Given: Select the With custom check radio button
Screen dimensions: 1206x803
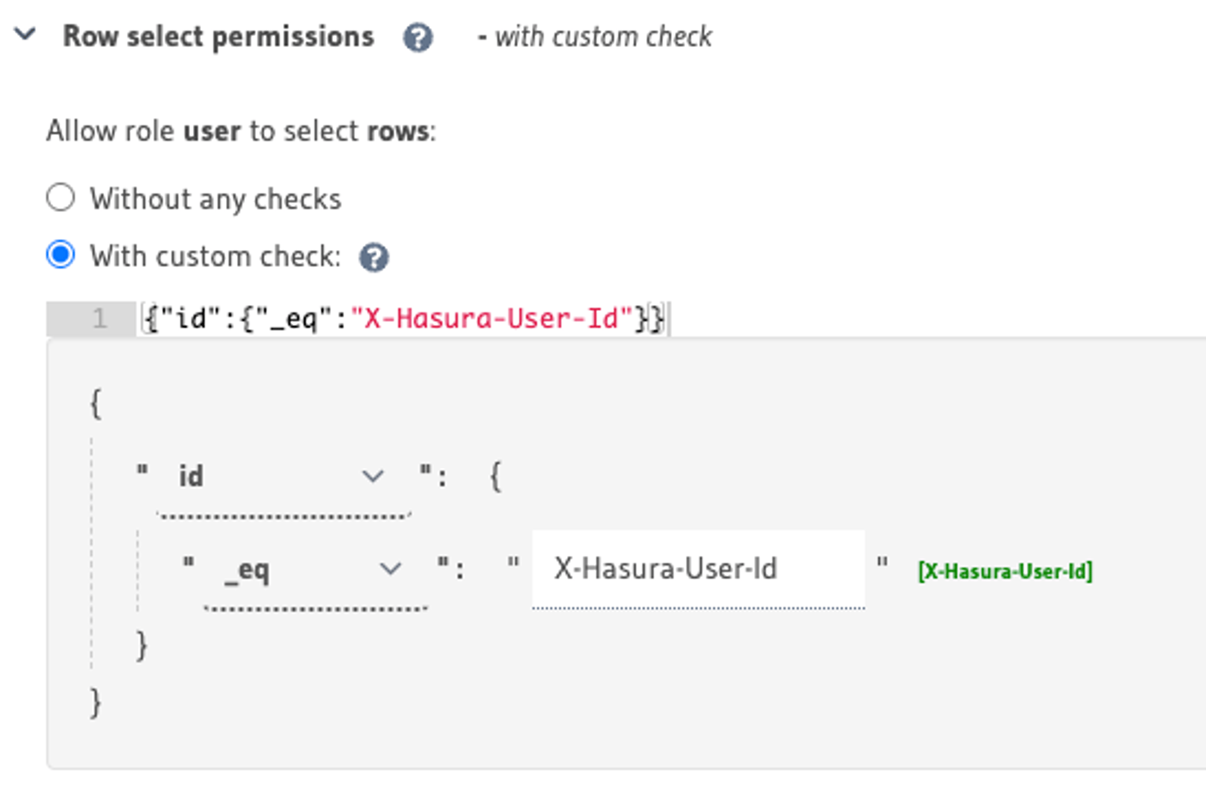Looking at the screenshot, I should tap(60, 254).
